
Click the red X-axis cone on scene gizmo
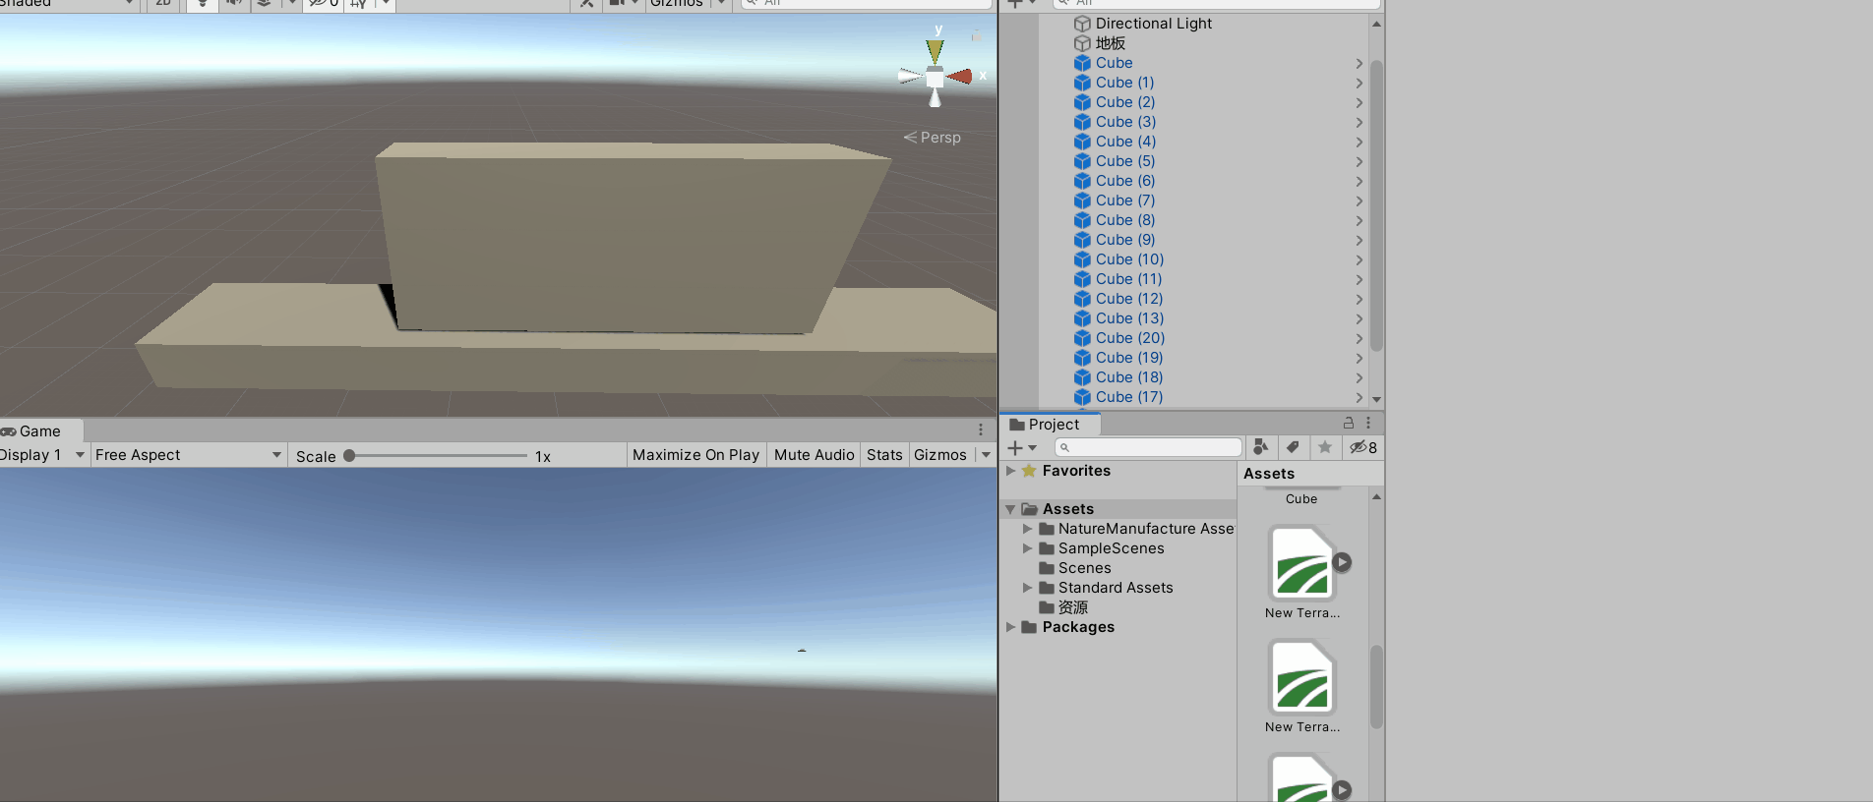click(x=959, y=76)
